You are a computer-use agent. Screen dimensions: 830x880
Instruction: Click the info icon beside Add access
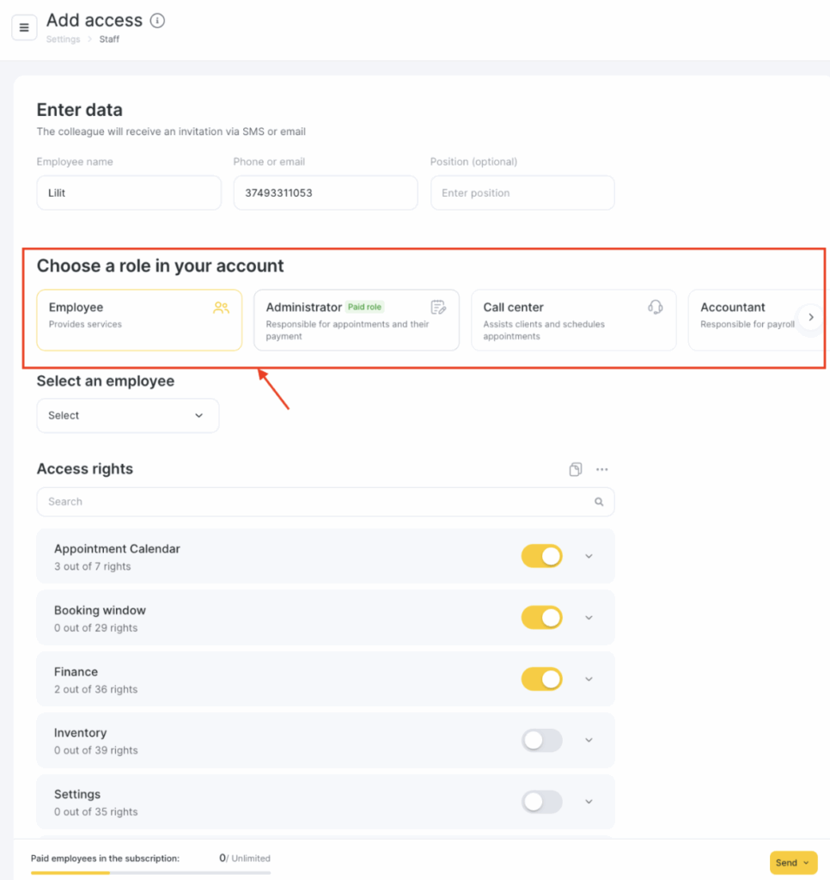pos(158,21)
